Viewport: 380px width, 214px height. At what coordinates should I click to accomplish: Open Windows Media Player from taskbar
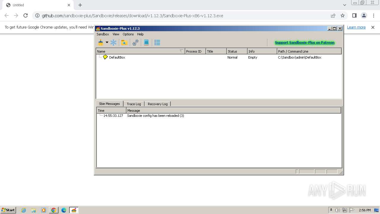(x=44, y=210)
